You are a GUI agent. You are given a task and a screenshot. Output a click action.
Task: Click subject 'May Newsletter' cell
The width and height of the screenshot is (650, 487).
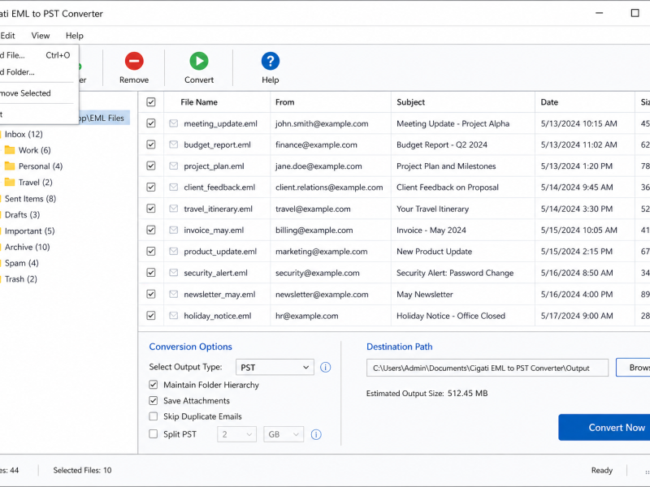click(424, 294)
